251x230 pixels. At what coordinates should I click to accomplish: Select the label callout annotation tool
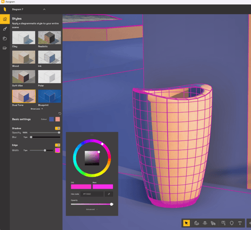click(223, 223)
